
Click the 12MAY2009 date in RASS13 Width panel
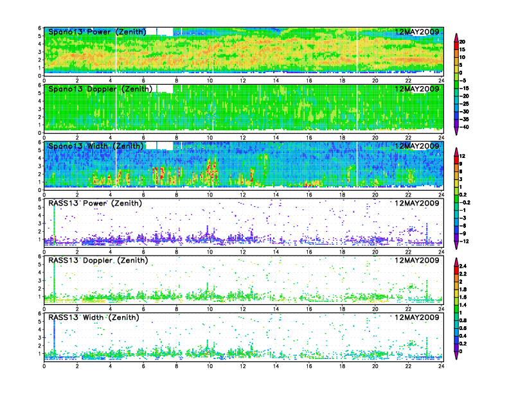[x=417, y=317]
